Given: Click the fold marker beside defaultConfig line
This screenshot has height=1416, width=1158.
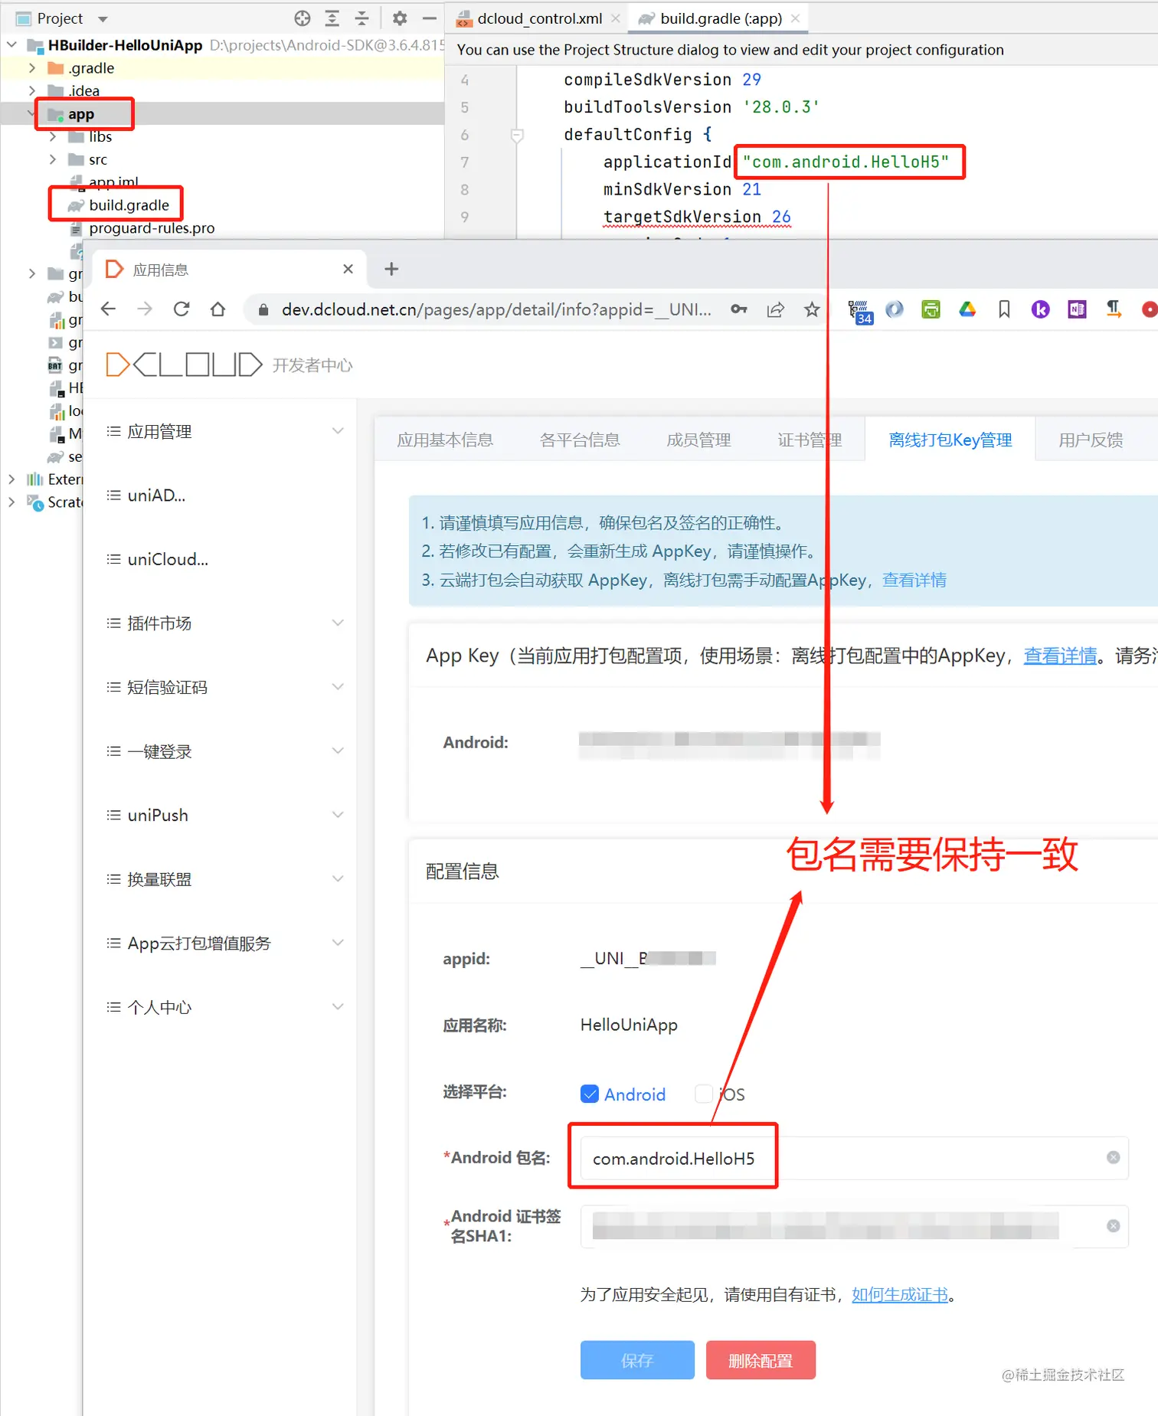Looking at the screenshot, I should point(517,136).
